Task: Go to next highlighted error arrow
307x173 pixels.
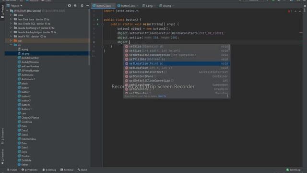Action: (300, 12)
